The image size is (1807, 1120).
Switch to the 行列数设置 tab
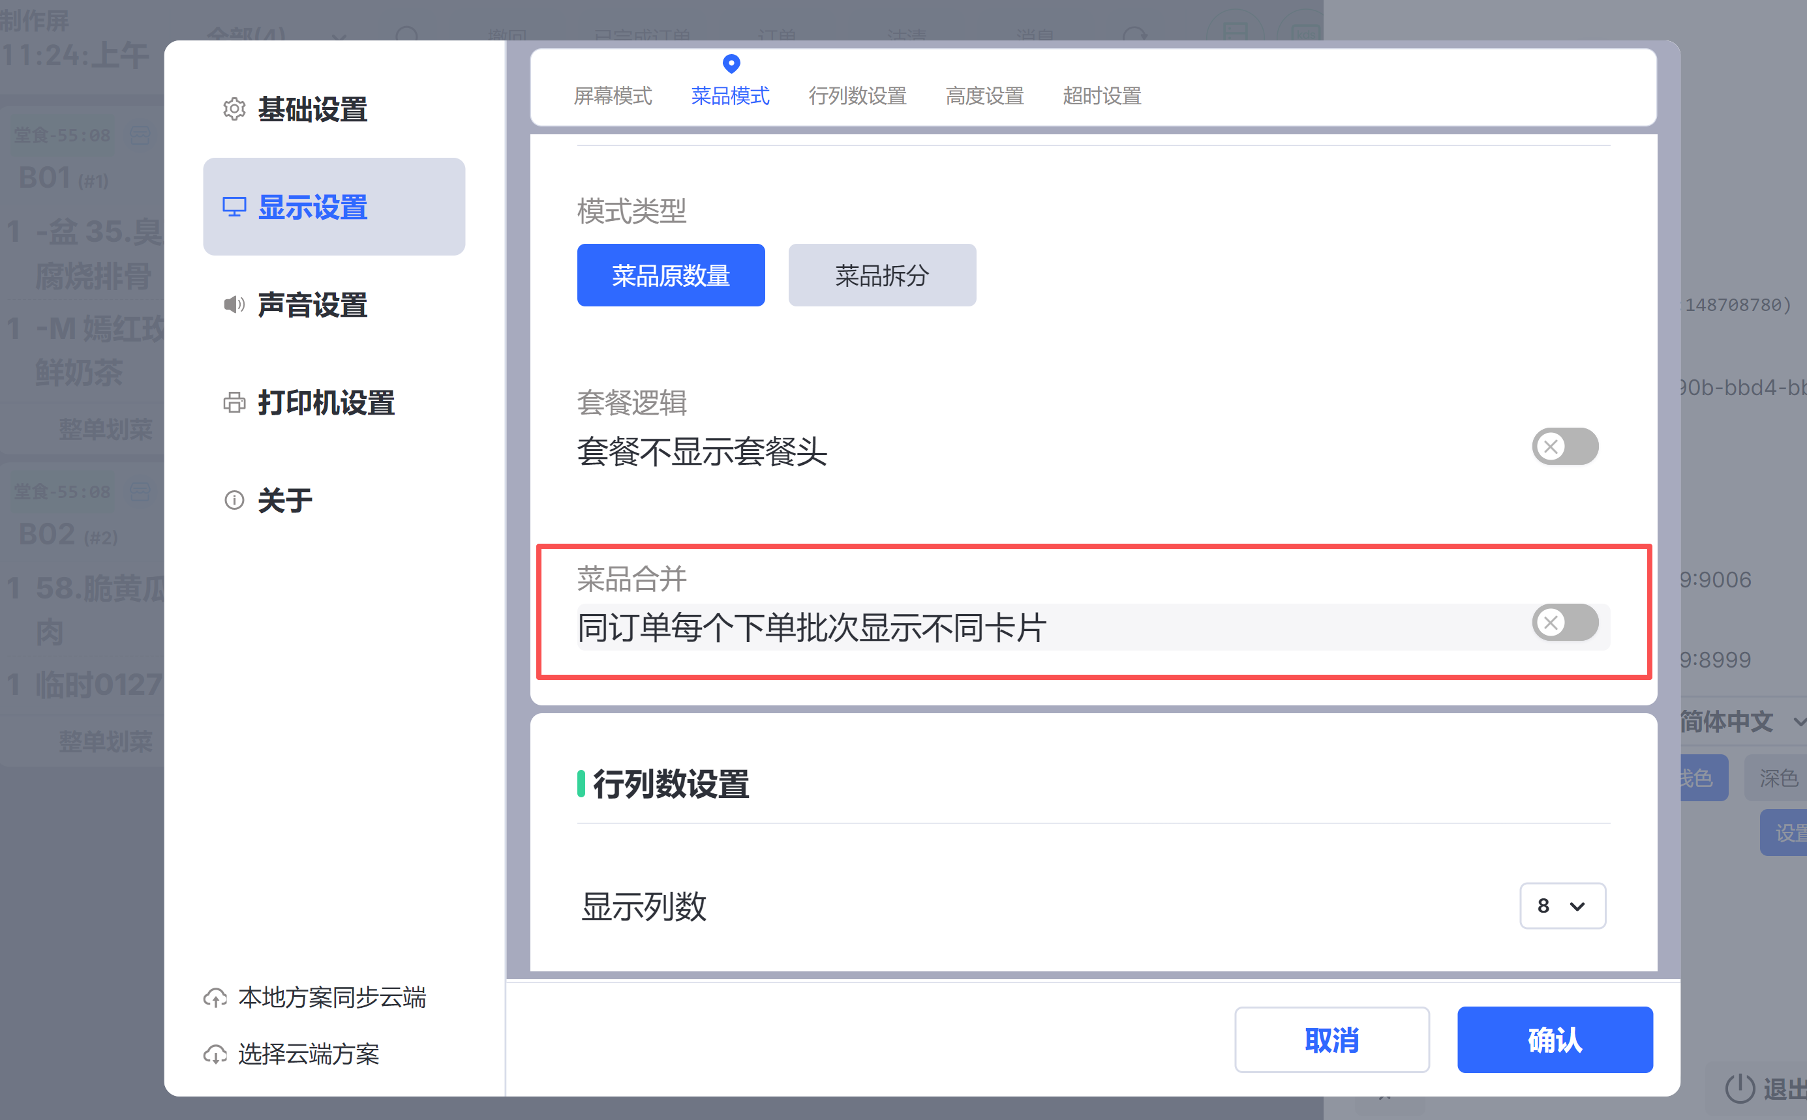coord(857,96)
